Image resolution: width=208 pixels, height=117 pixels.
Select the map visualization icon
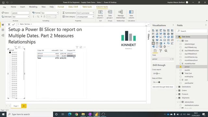click(153, 40)
